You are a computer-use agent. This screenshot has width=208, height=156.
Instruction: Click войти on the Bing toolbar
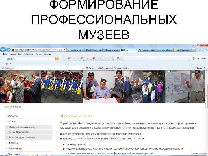[x=204, y=58]
